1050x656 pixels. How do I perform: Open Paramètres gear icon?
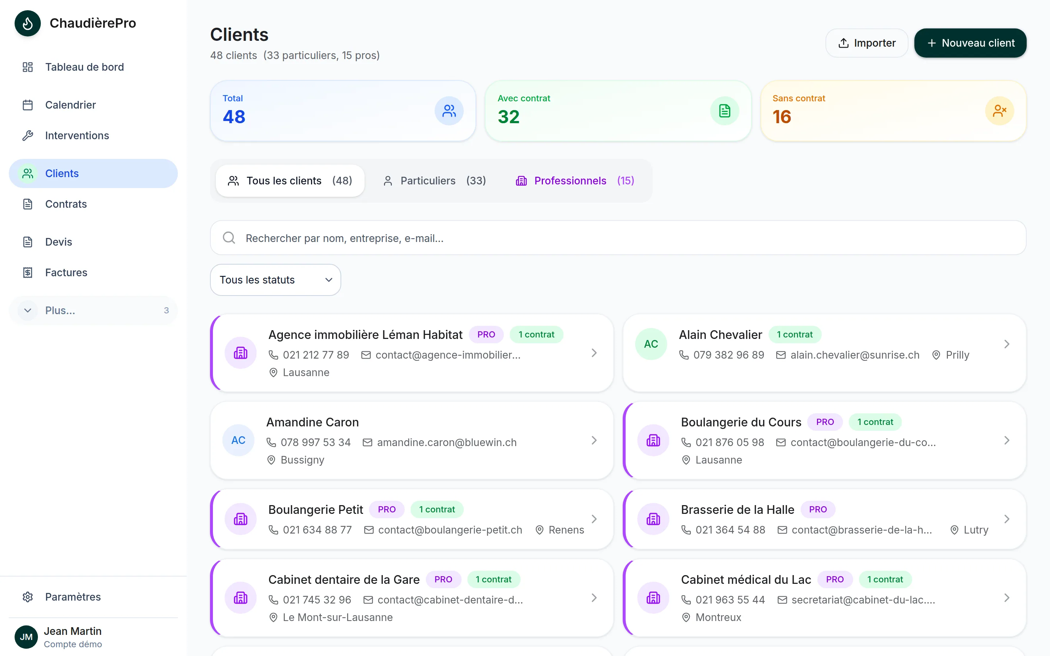click(x=28, y=597)
